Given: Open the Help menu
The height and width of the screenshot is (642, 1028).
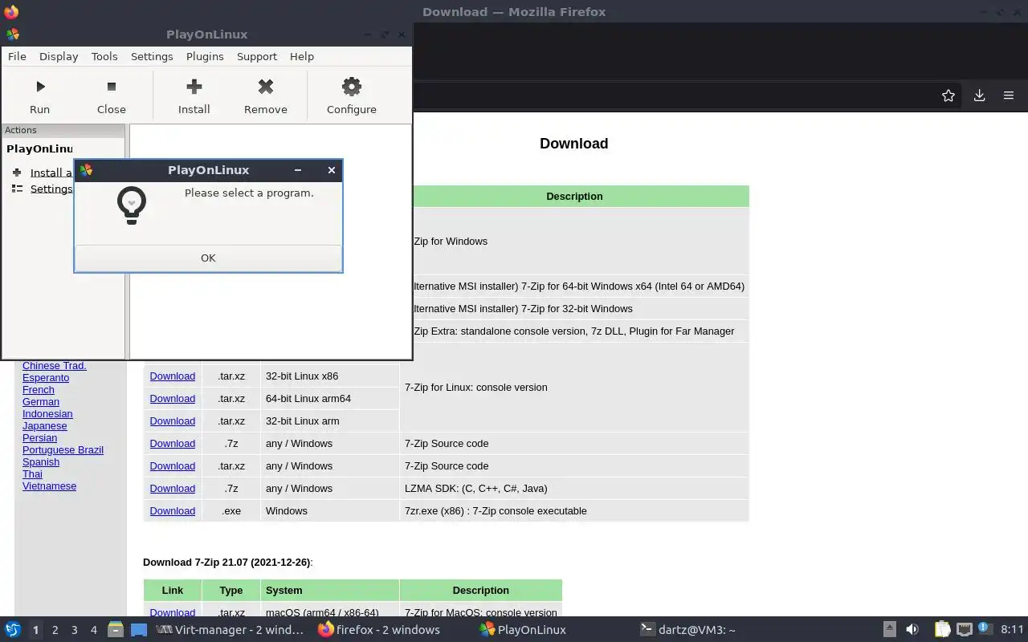Looking at the screenshot, I should [302, 56].
